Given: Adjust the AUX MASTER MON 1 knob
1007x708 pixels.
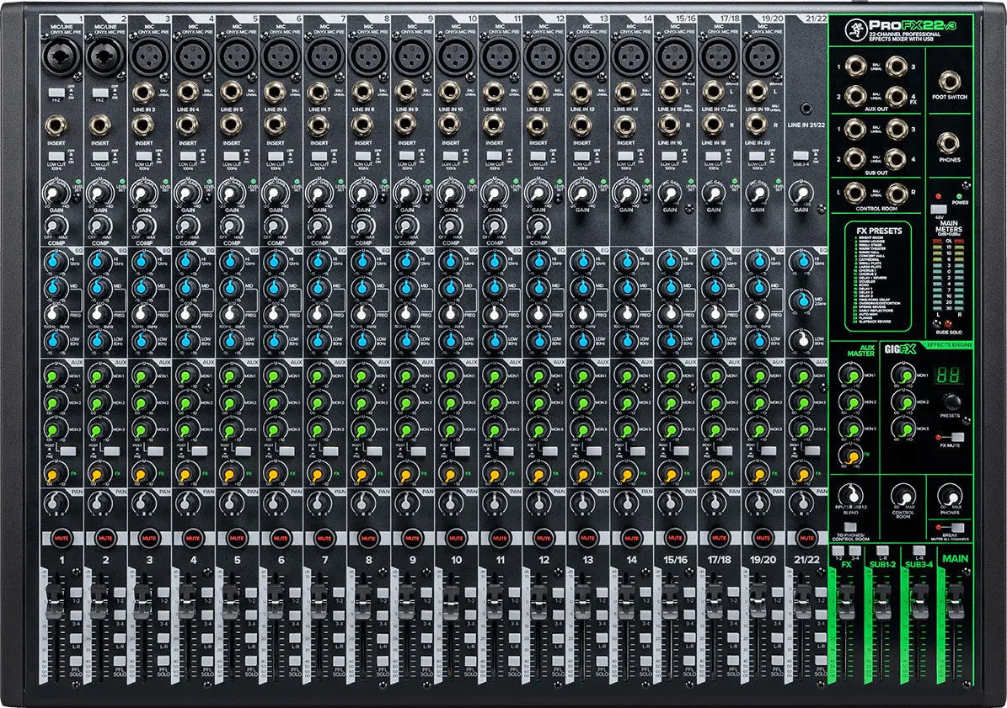Looking at the screenshot, I should coord(850,376).
